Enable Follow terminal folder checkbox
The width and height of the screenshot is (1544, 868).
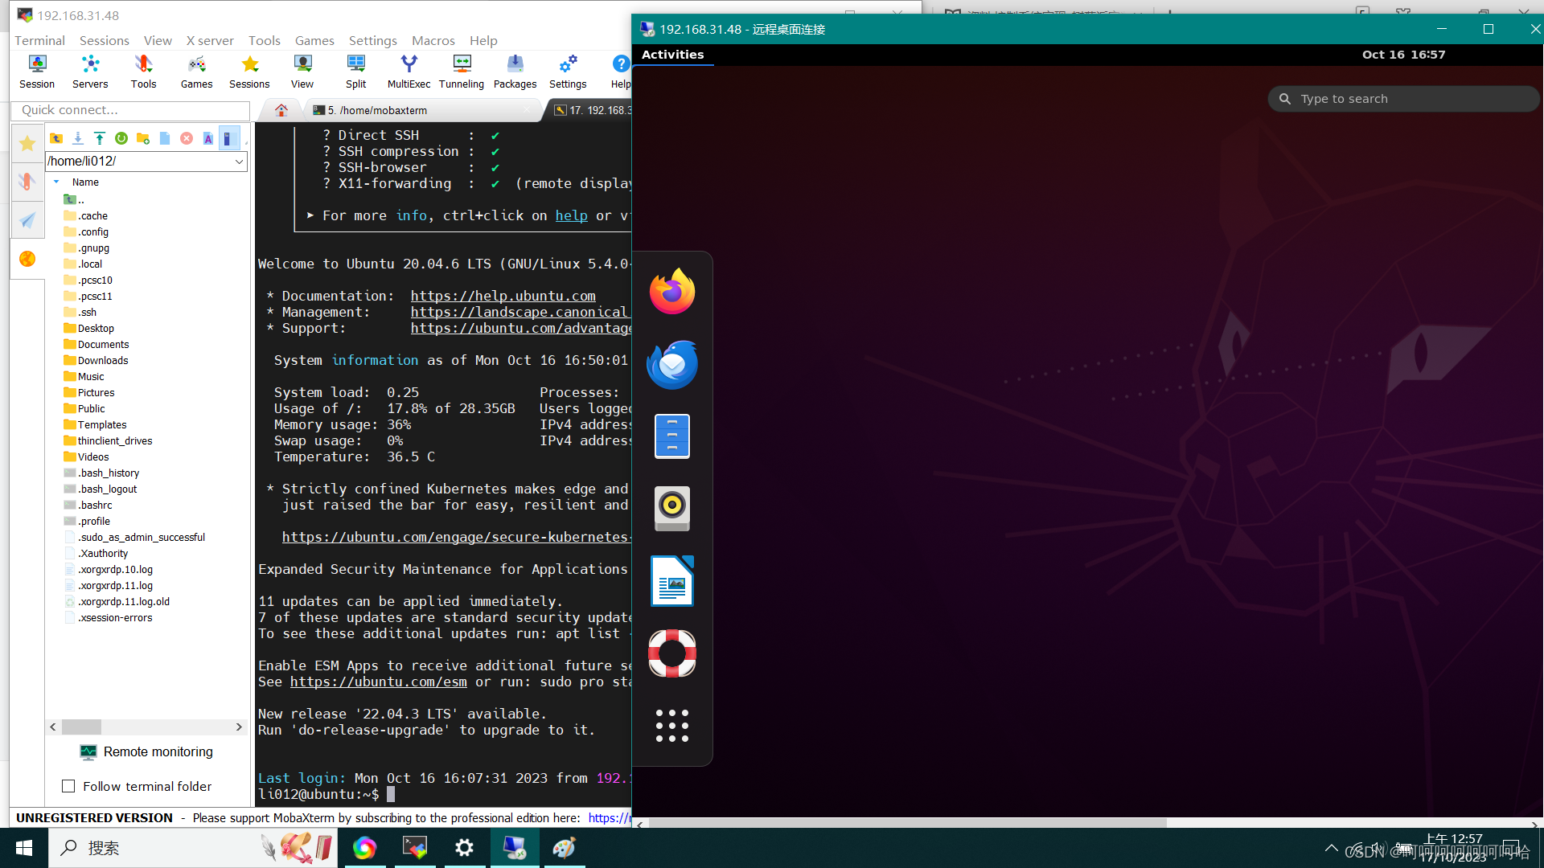[69, 786]
